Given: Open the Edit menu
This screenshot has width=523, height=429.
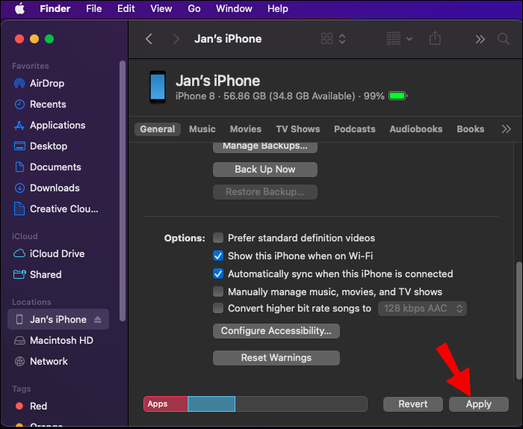Looking at the screenshot, I should pyautogui.click(x=126, y=9).
